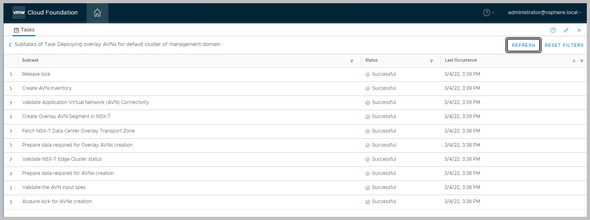Image resolution: width=590 pixels, height=220 pixels.
Task: Click the vmw Cloud Foundation logo
Action: point(45,12)
